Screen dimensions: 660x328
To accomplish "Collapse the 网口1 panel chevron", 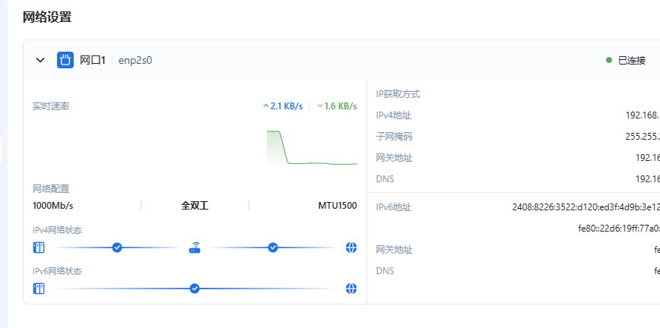I will [40, 60].
